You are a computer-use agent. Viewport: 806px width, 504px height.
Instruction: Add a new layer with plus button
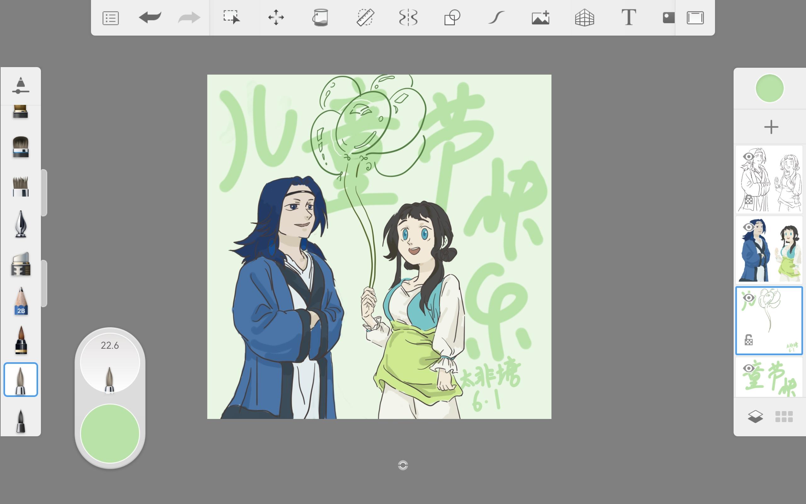(x=771, y=127)
